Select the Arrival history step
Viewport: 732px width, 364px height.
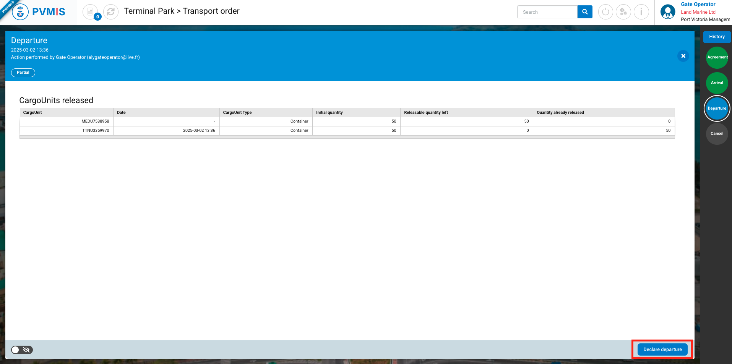pos(717,83)
